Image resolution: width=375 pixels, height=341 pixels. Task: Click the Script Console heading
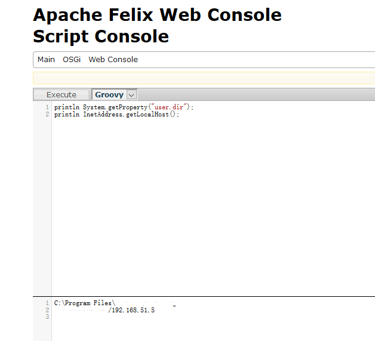[x=101, y=36]
